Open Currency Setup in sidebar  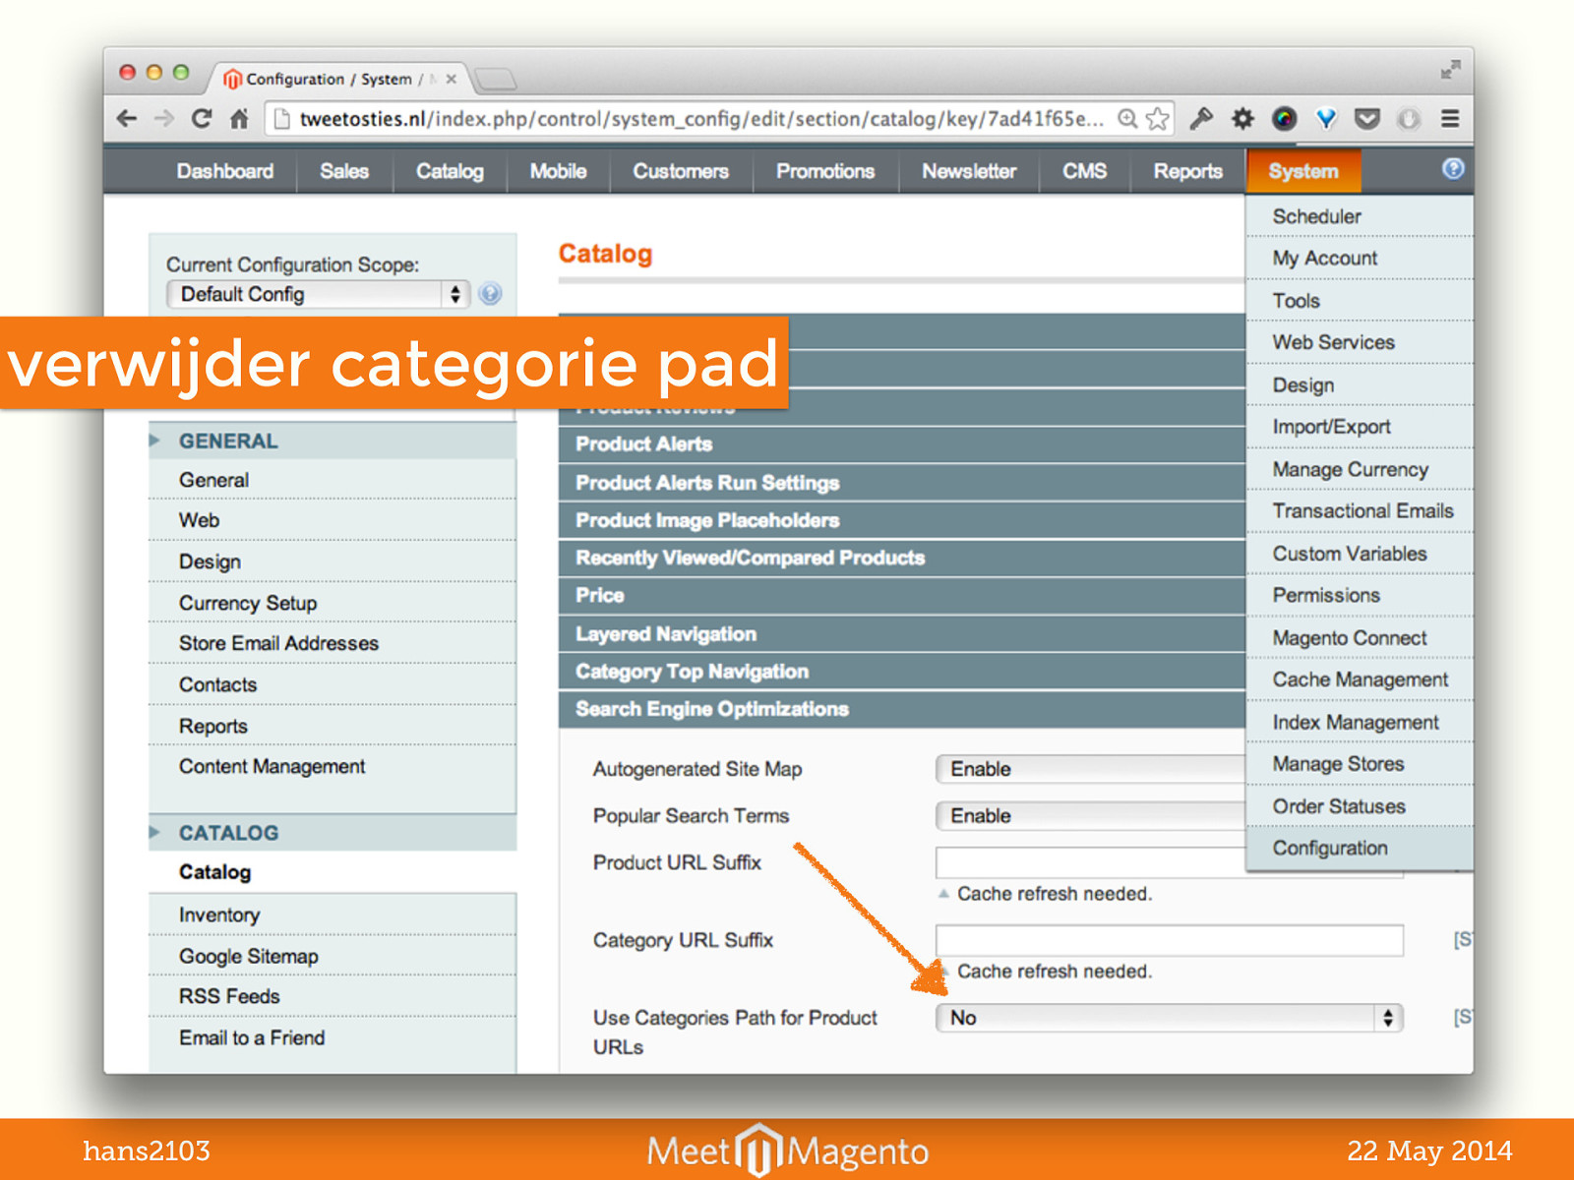click(333, 603)
